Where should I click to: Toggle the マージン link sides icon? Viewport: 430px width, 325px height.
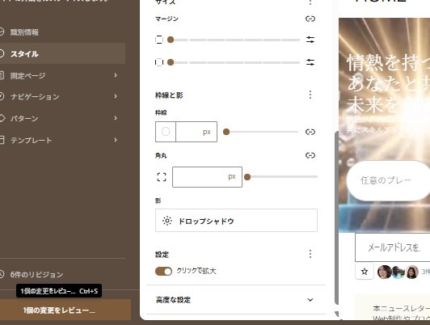point(310,19)
